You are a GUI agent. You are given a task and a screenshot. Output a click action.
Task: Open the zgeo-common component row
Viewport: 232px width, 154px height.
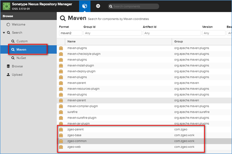click(144, 141)
